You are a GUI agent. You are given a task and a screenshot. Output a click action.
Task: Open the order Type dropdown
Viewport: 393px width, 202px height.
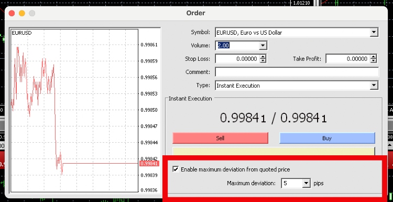[x=374, y=86]
